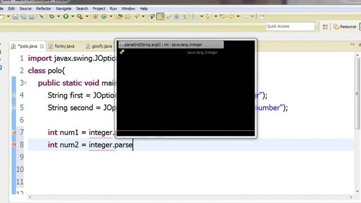Open the Search menu
This screenshot has height=203, width=361.
tap(82, 8)
